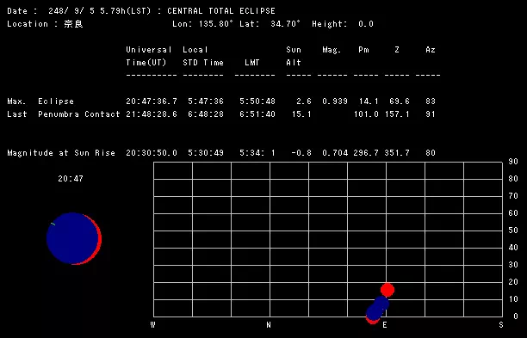Click the Local STD Time column header
Image resolution: width=527 pixels, height=338 pixels.
[203, 56]
